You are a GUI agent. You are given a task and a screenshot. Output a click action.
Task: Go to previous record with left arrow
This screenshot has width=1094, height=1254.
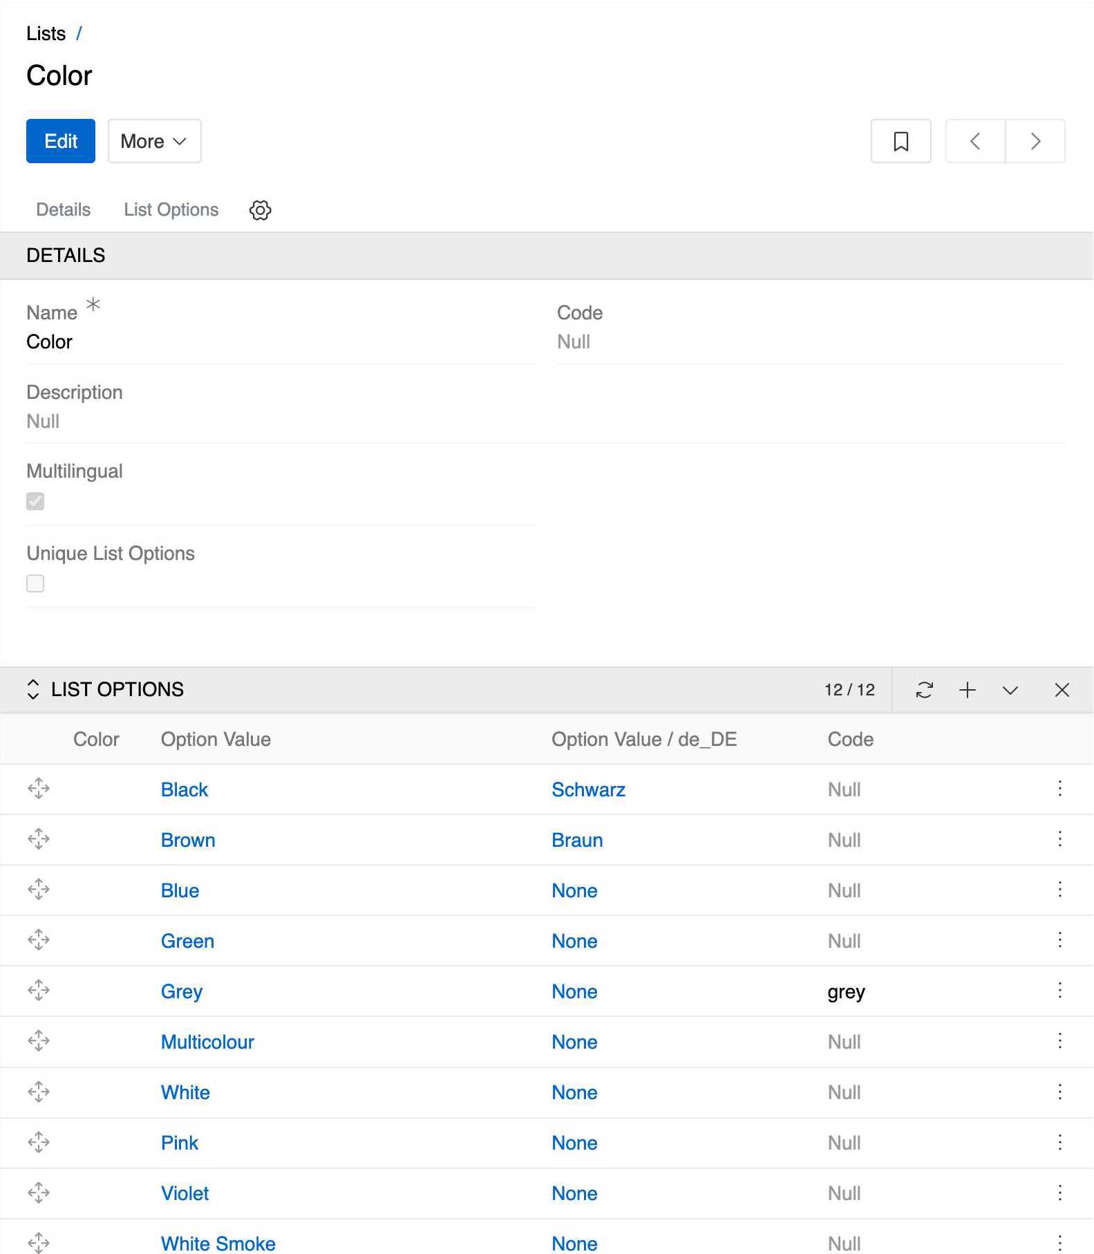[x=974, y=141]
